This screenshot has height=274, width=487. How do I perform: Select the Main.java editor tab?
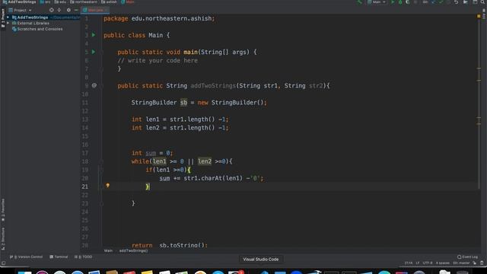coord(95,10)
